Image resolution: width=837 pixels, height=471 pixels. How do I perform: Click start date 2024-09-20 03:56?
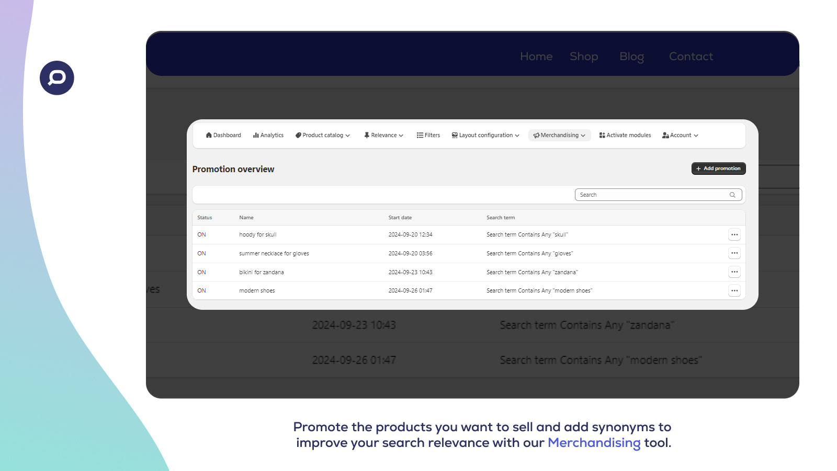coord(410,253)
